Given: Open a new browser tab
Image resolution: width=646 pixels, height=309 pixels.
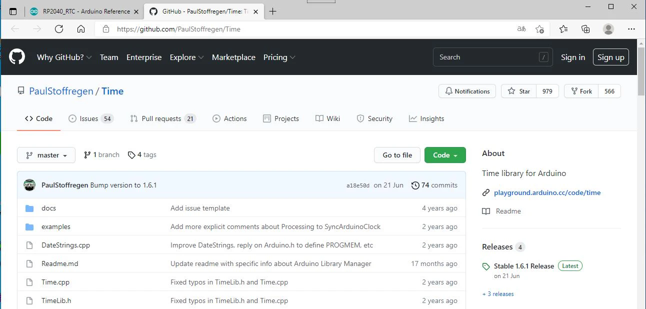Looking at the screenshot, I should [x=272, y=11].
